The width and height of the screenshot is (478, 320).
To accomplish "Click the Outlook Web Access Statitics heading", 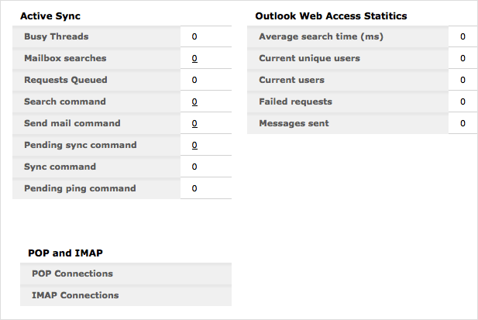I will (x=331, y=15).
